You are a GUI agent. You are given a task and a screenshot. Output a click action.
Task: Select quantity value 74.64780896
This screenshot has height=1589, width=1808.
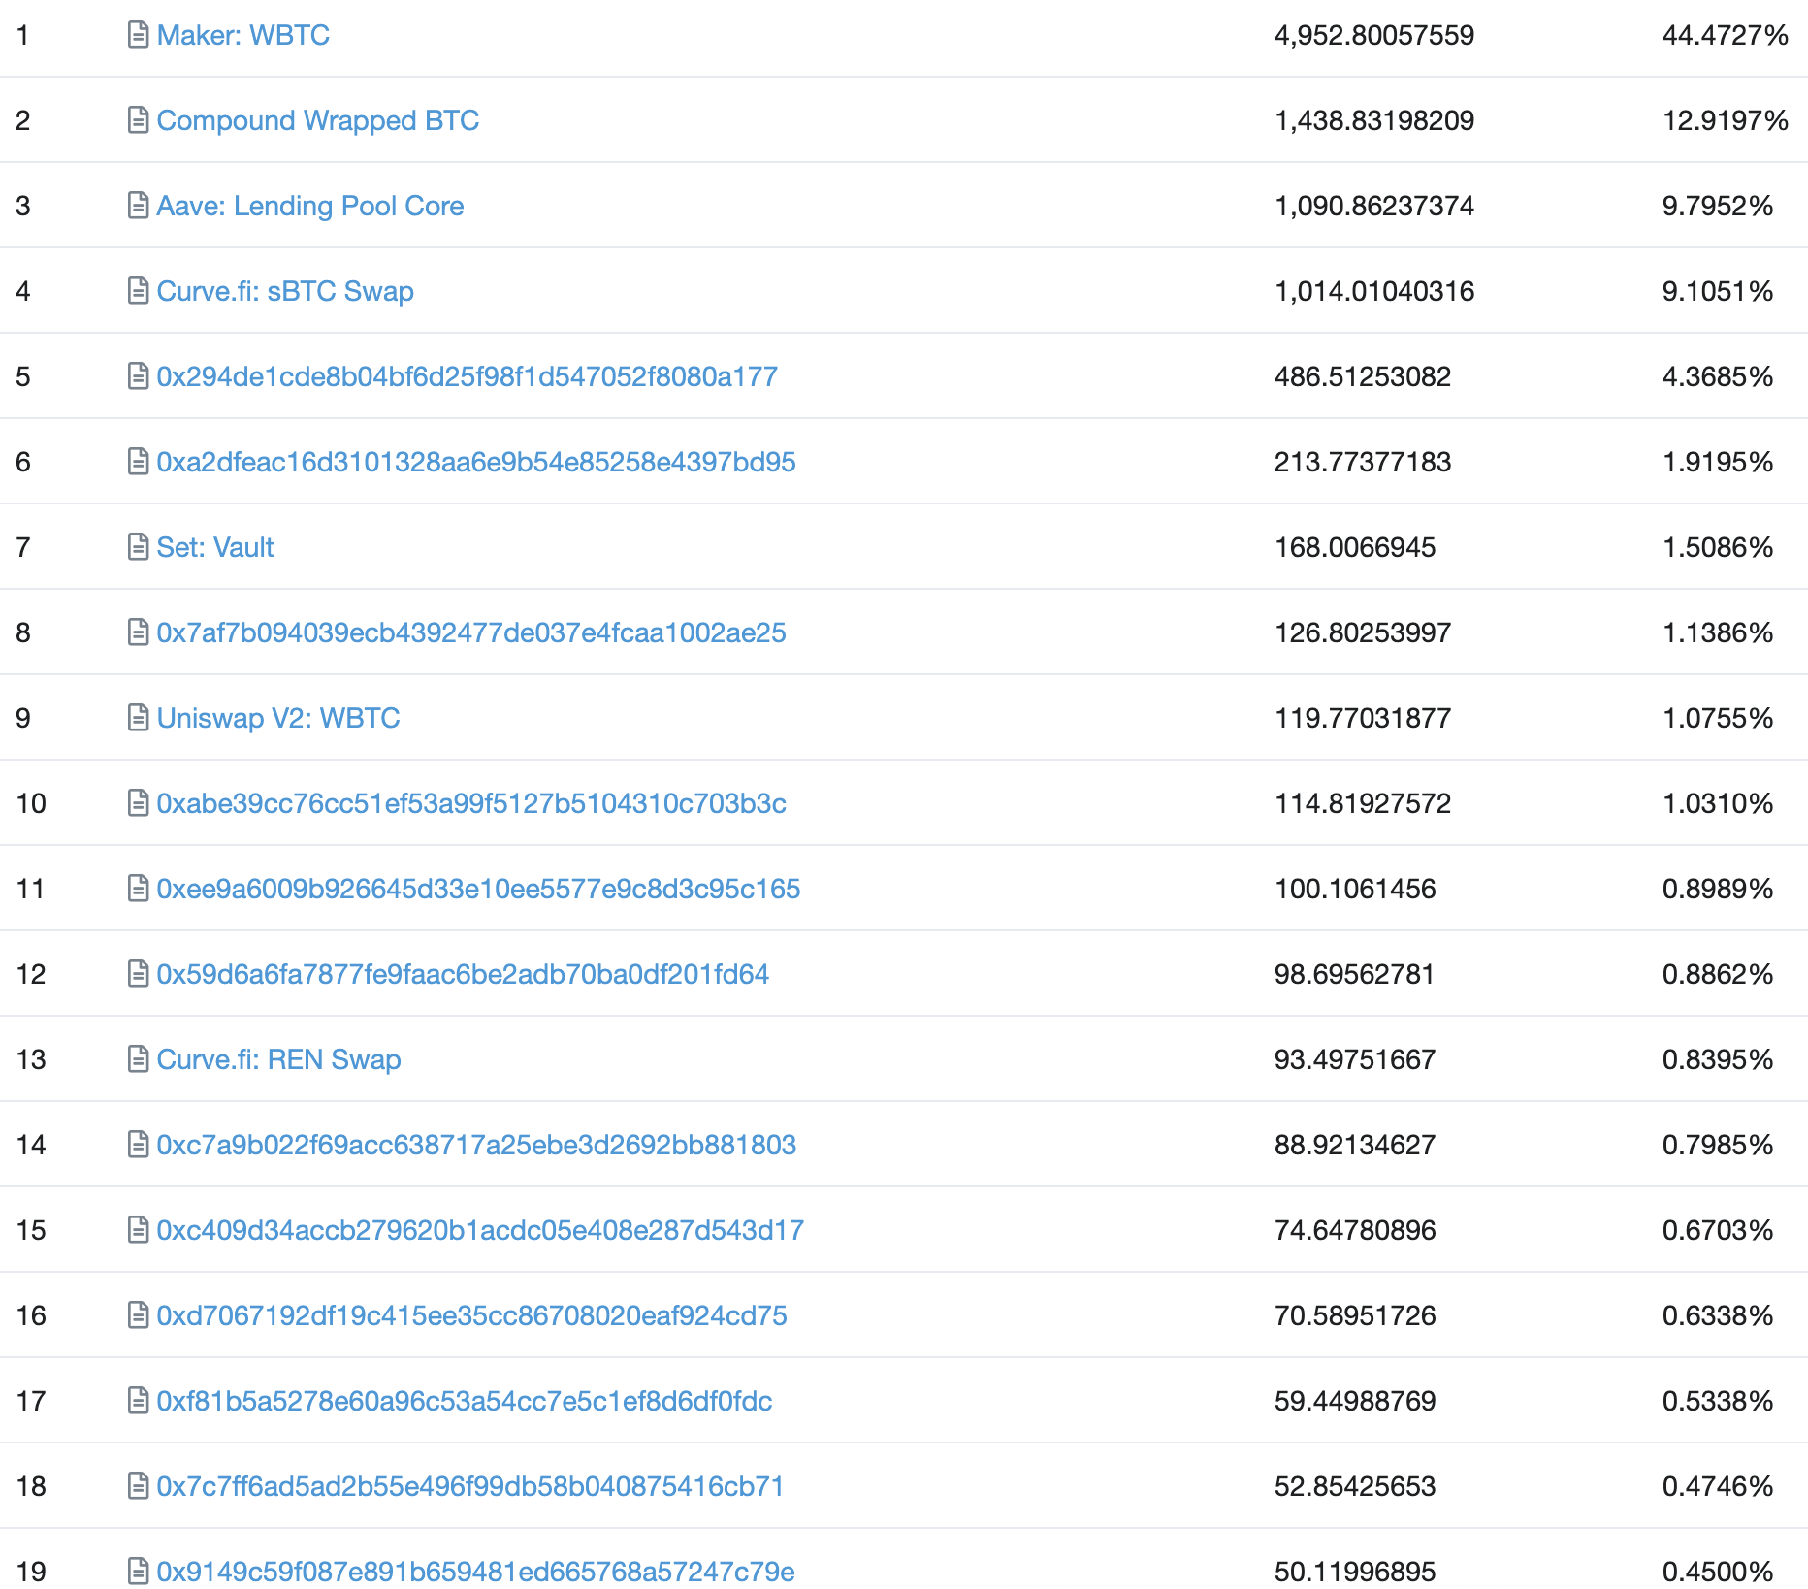[x=1355, y=1231]
